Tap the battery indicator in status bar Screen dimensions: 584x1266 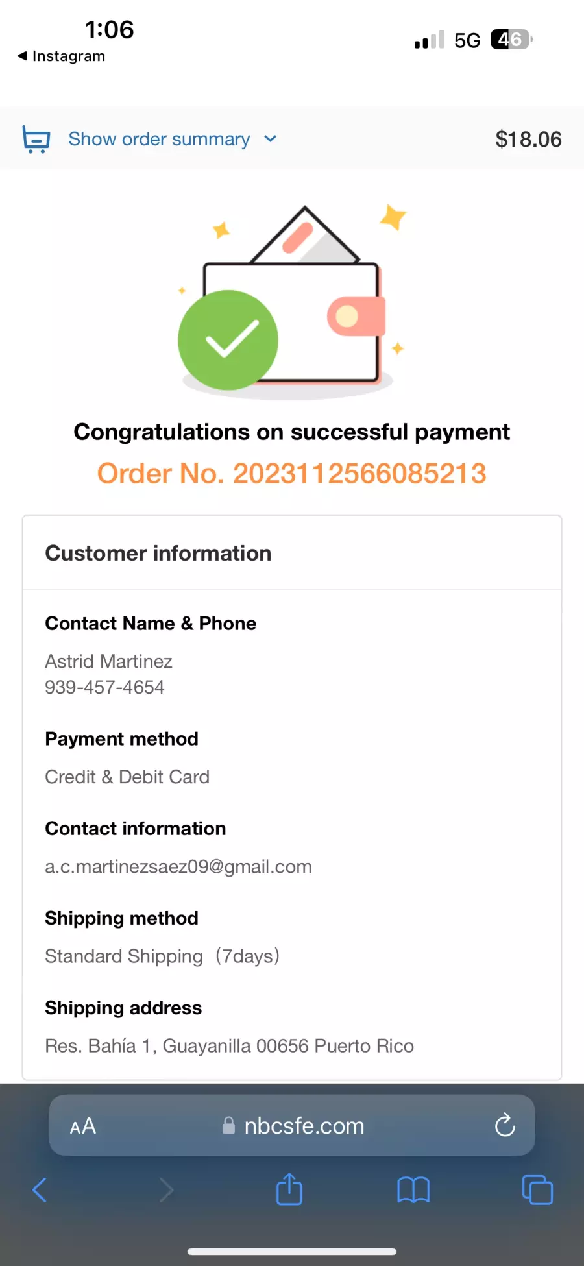[511, 40]
